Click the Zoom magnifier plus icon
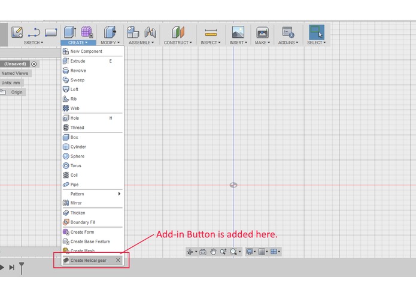 tap(223, 252)
